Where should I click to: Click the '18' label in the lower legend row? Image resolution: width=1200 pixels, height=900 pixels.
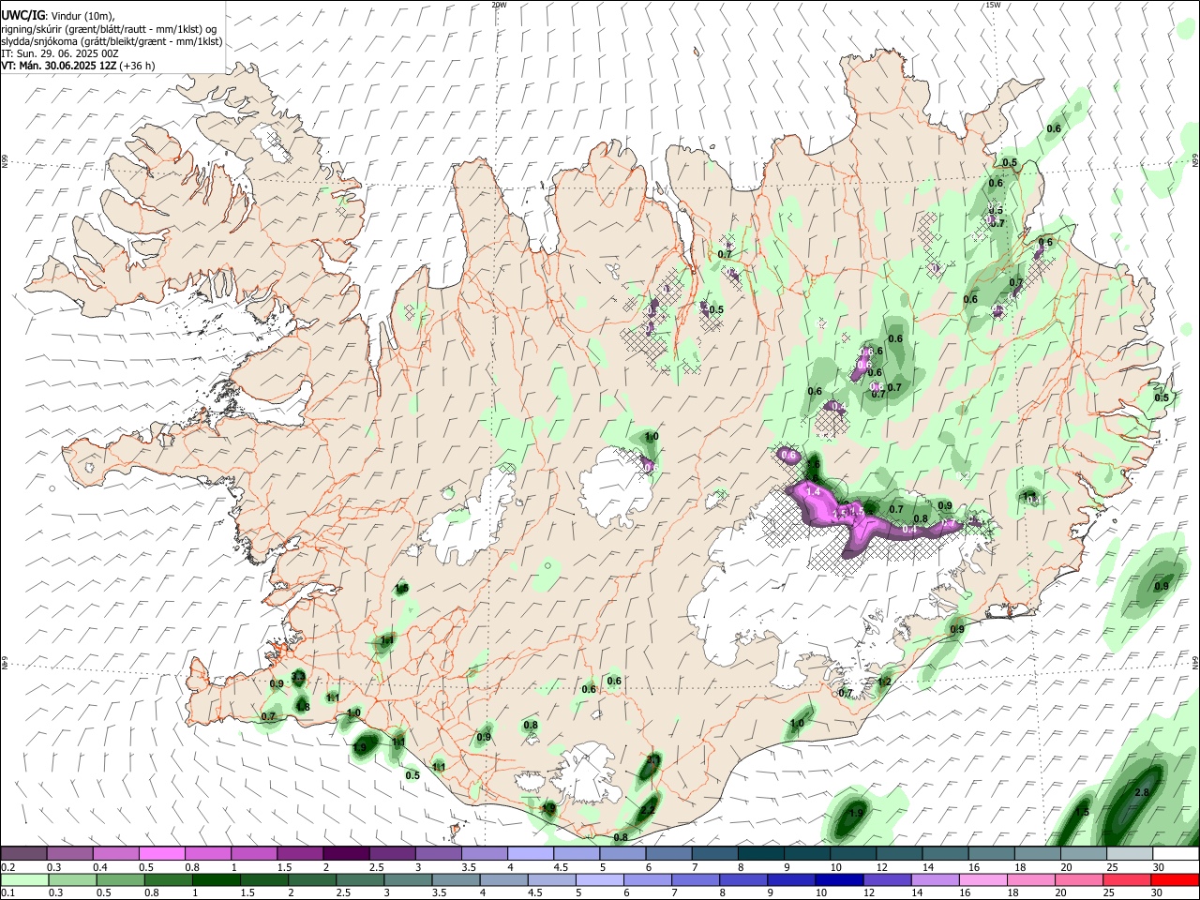1012,893
